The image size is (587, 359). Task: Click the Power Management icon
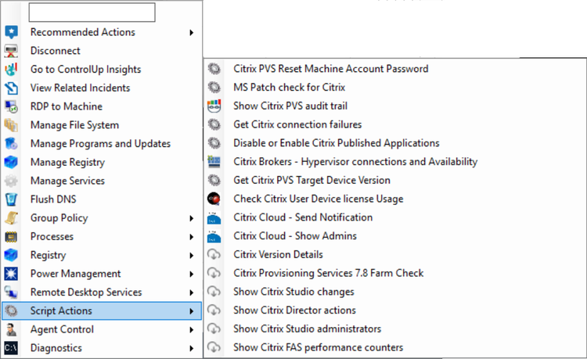[11, 274]
